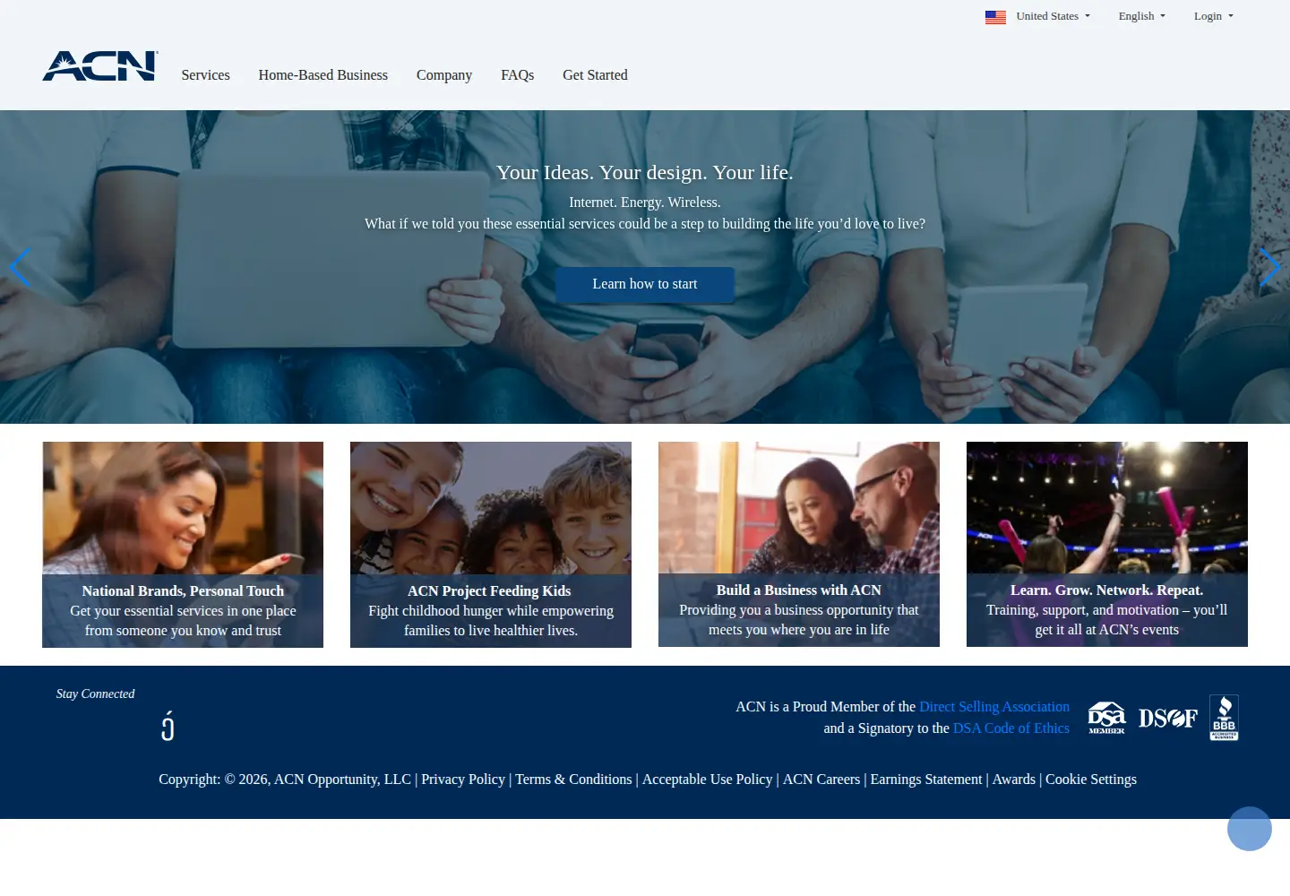Click the social icon under Stay Connected

click(168, 726)
